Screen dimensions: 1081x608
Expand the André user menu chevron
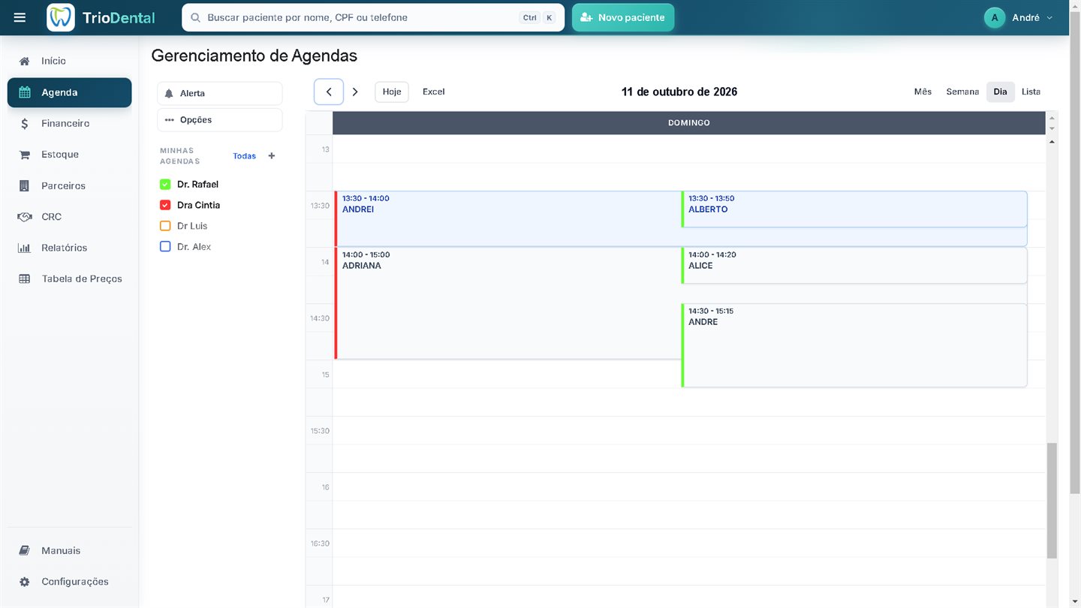(x=1049, y=17)
